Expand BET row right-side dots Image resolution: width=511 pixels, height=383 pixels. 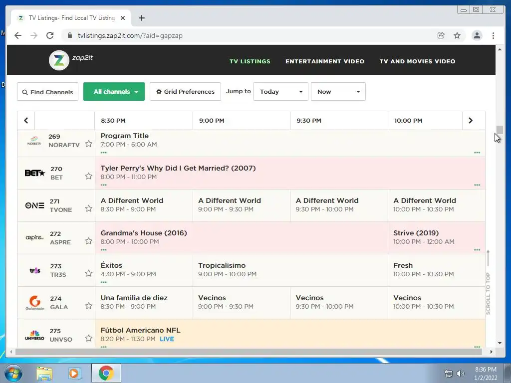tap(477, 185)
